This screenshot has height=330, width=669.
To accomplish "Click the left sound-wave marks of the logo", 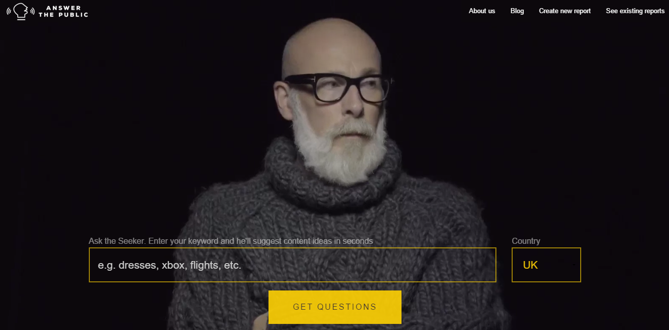I will tap(9, 11).
